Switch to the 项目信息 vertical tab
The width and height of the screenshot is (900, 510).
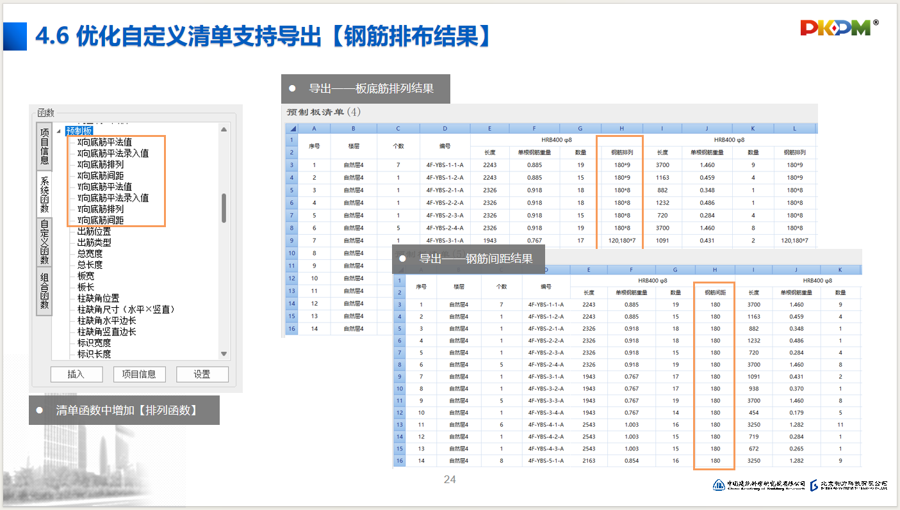[45, 147]
